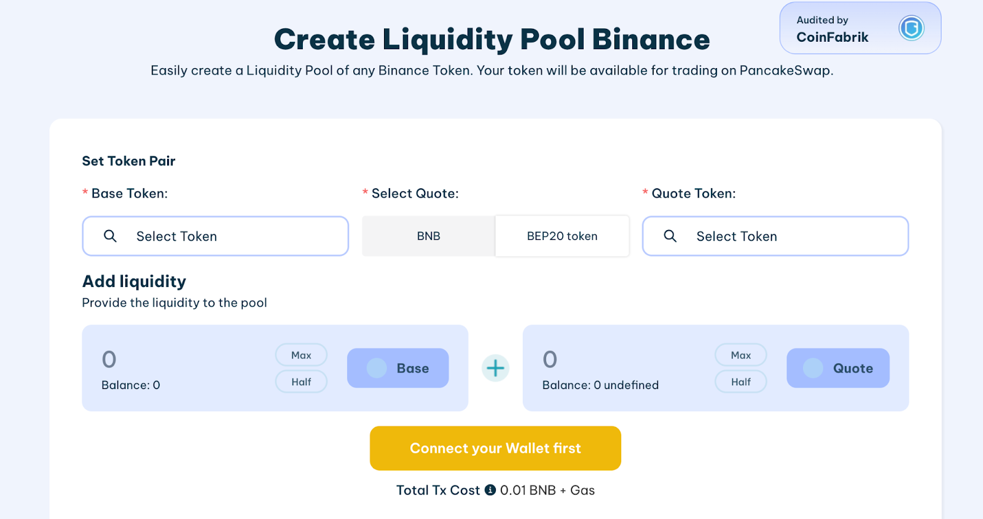The height and width of the screenshot is (519, 983).
Task: Set quote amount to Max
Action: (x=740, y=355)
